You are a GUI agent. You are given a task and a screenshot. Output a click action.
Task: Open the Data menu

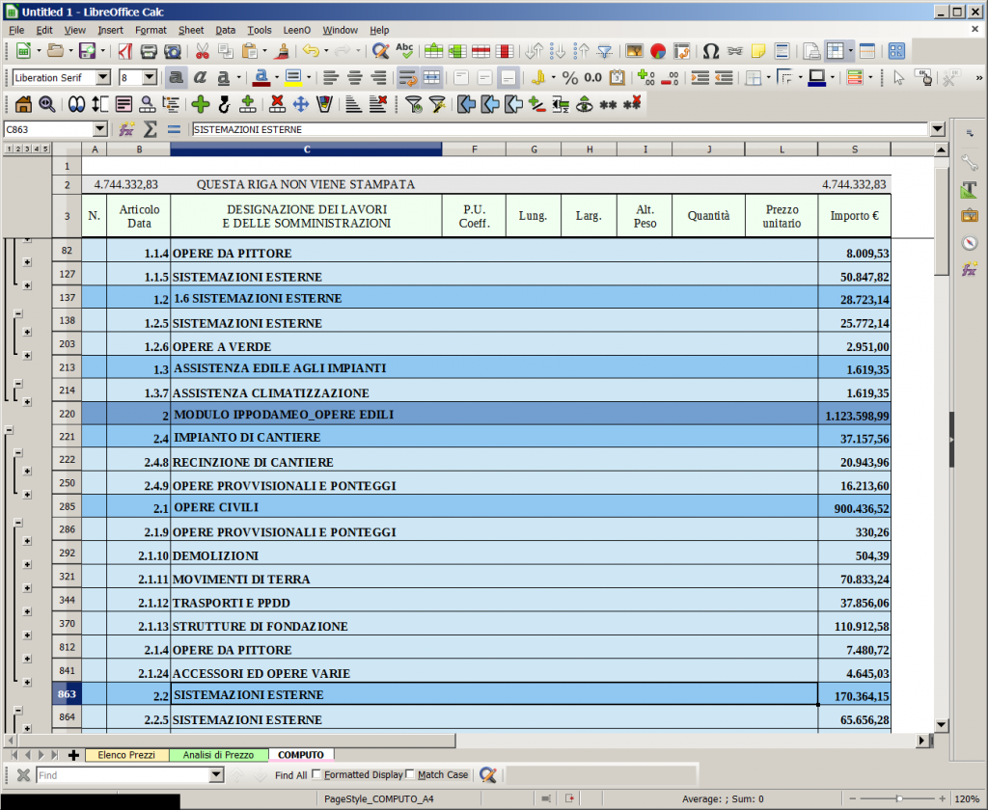(x=225, y=30)
